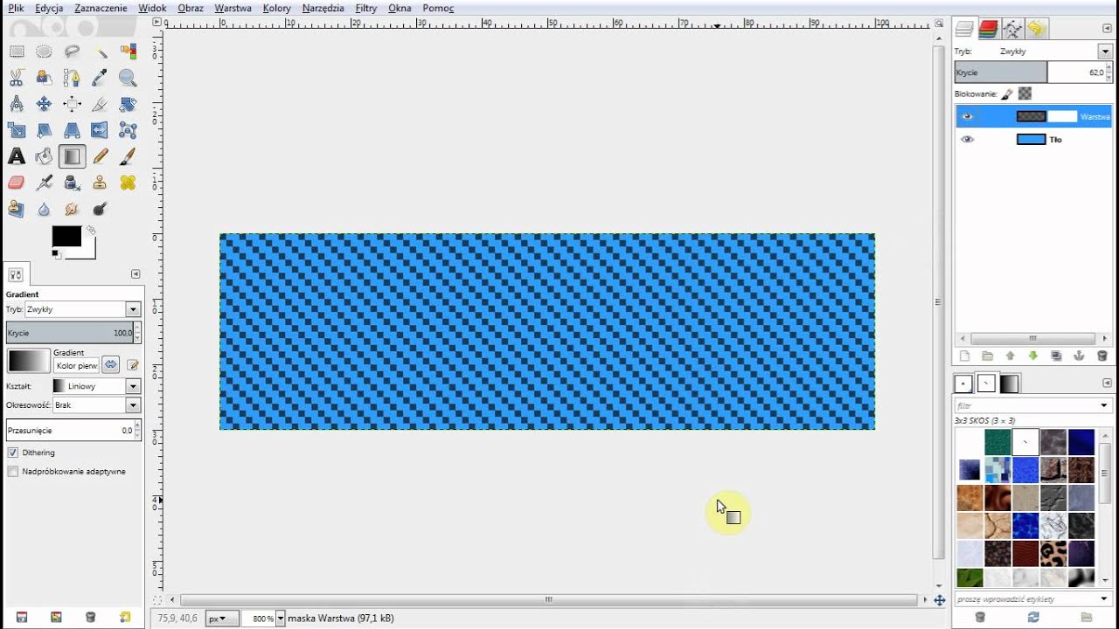Select the Zoom magnifier tool
The width and height of the screenshot is (1119, 629).
pyautogui.click(x=128, y=78)
